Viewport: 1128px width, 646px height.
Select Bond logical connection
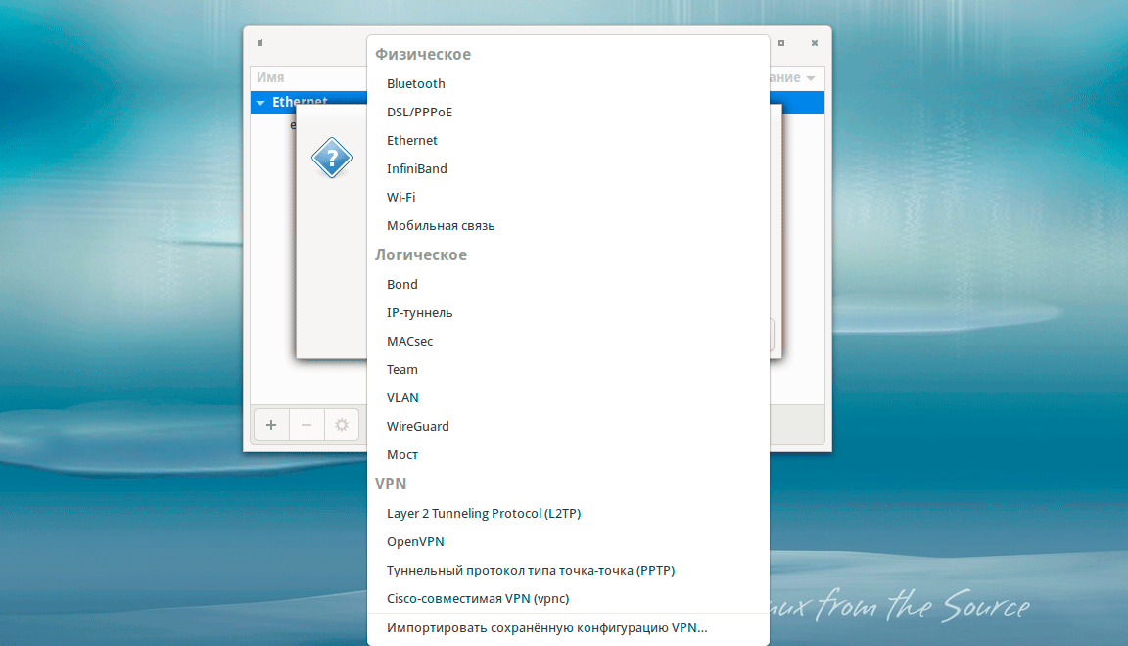568,284
